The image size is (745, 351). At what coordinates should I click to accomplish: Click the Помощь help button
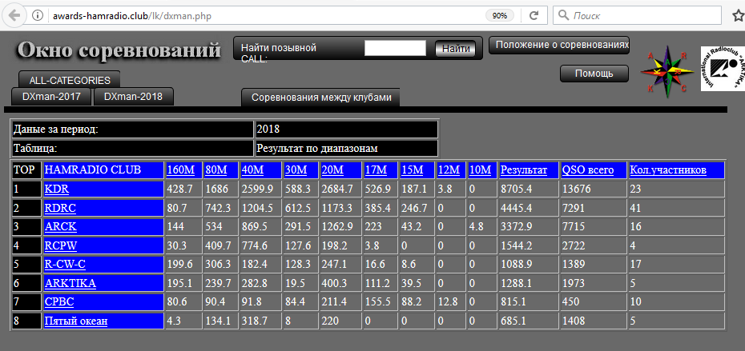pyautogui.click(x=594, y=74)
